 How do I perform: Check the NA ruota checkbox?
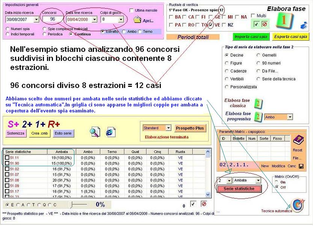pyautogui.click(x=237, y=17)
